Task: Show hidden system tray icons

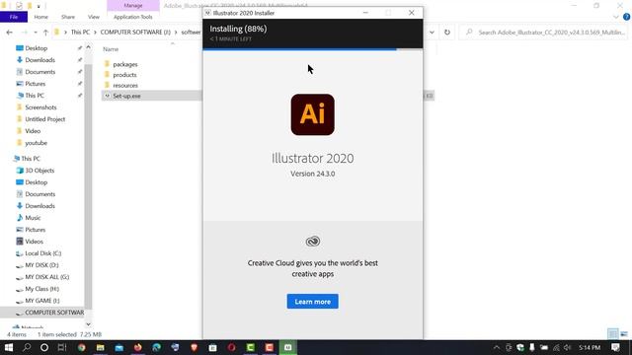Action: pyautogui.click(x=497, y=347)
